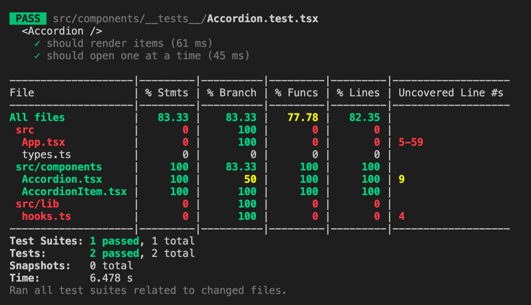Click "1 passed" in Test Suites line
The height and width of the screenshot is (305, 531).
(x=115, y=241)
